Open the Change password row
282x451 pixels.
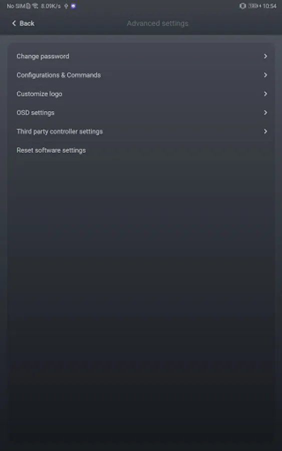pyautogui.click(x=141, y=56)
